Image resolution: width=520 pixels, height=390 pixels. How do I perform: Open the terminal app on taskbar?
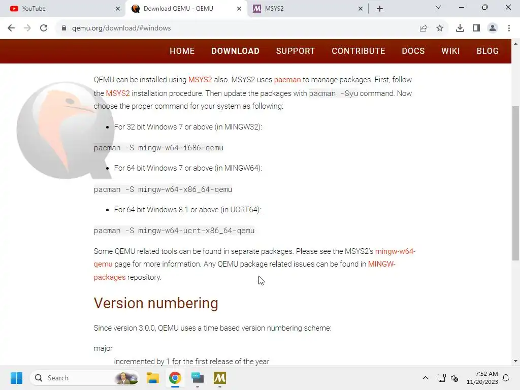[198, 378]
